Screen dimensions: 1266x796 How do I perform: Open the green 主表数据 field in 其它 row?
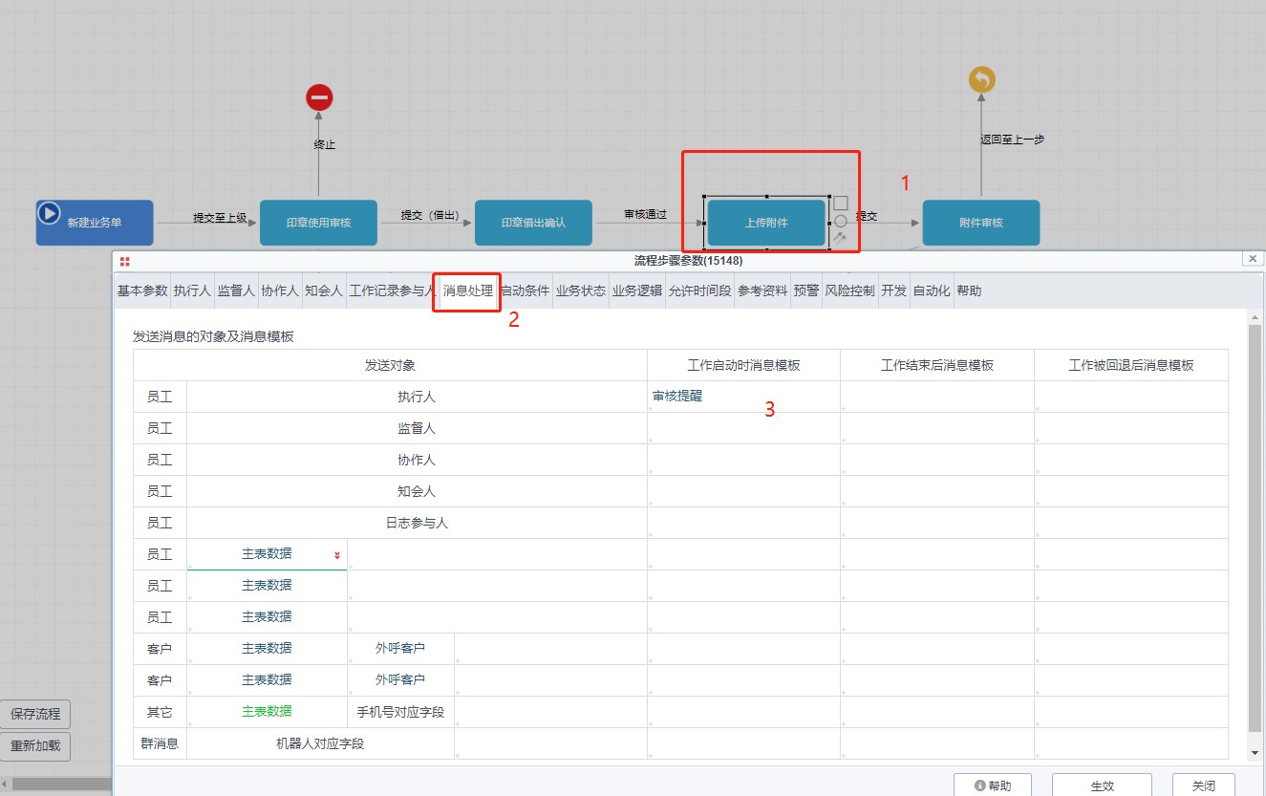[267, 711]
